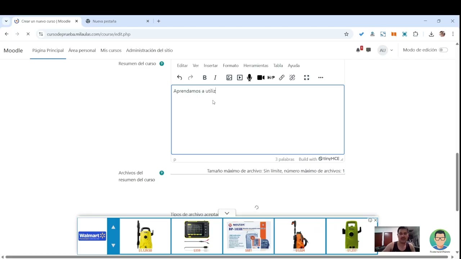Bookmark this page with the star
Viewport: 461px width, 259px height.
[346, 34]
